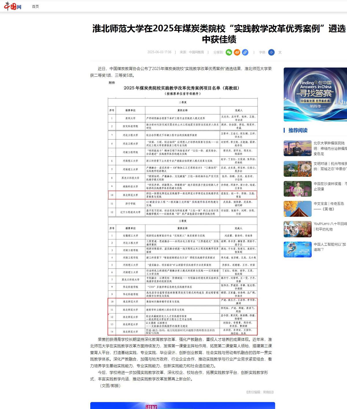The image size is (347, 409).
Task: Click the 推荐阅读 section heading
Action: [x=298, y=130]
